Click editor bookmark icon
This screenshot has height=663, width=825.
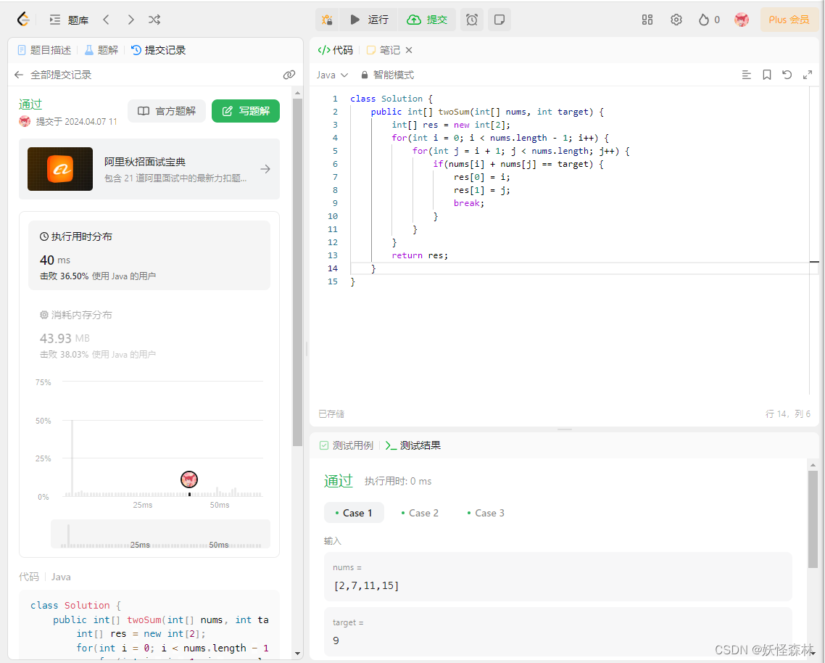(766, 75)
